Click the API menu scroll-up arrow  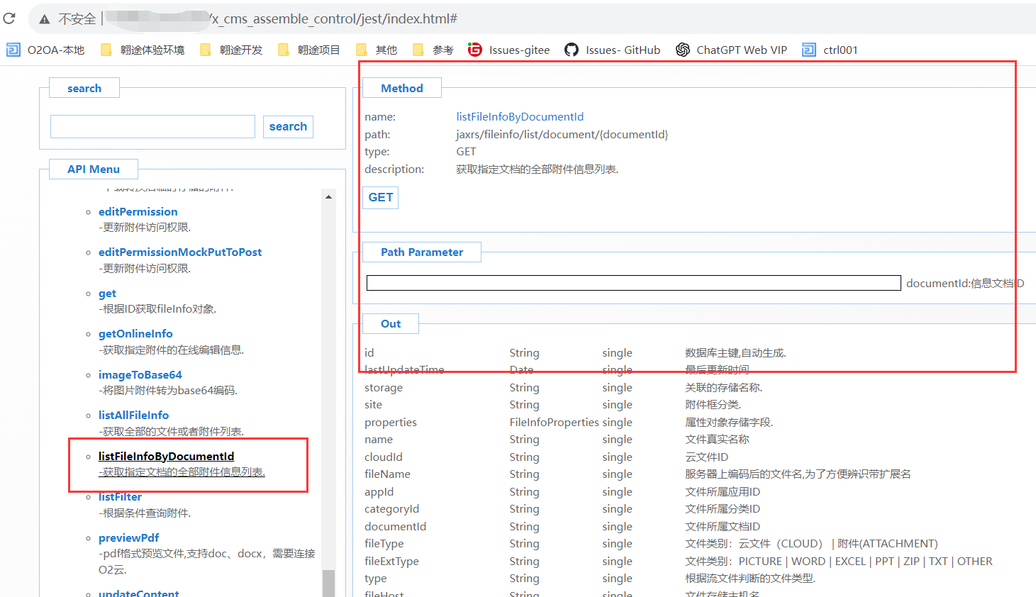click(328, 197)
